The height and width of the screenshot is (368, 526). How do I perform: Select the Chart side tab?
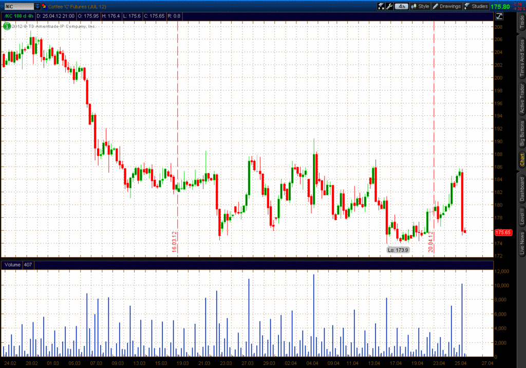pos(522,160)
